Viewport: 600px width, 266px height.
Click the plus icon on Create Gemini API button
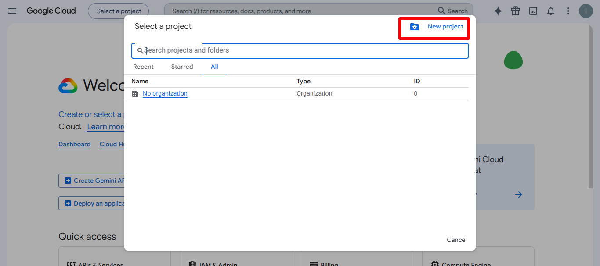(68, 181)
